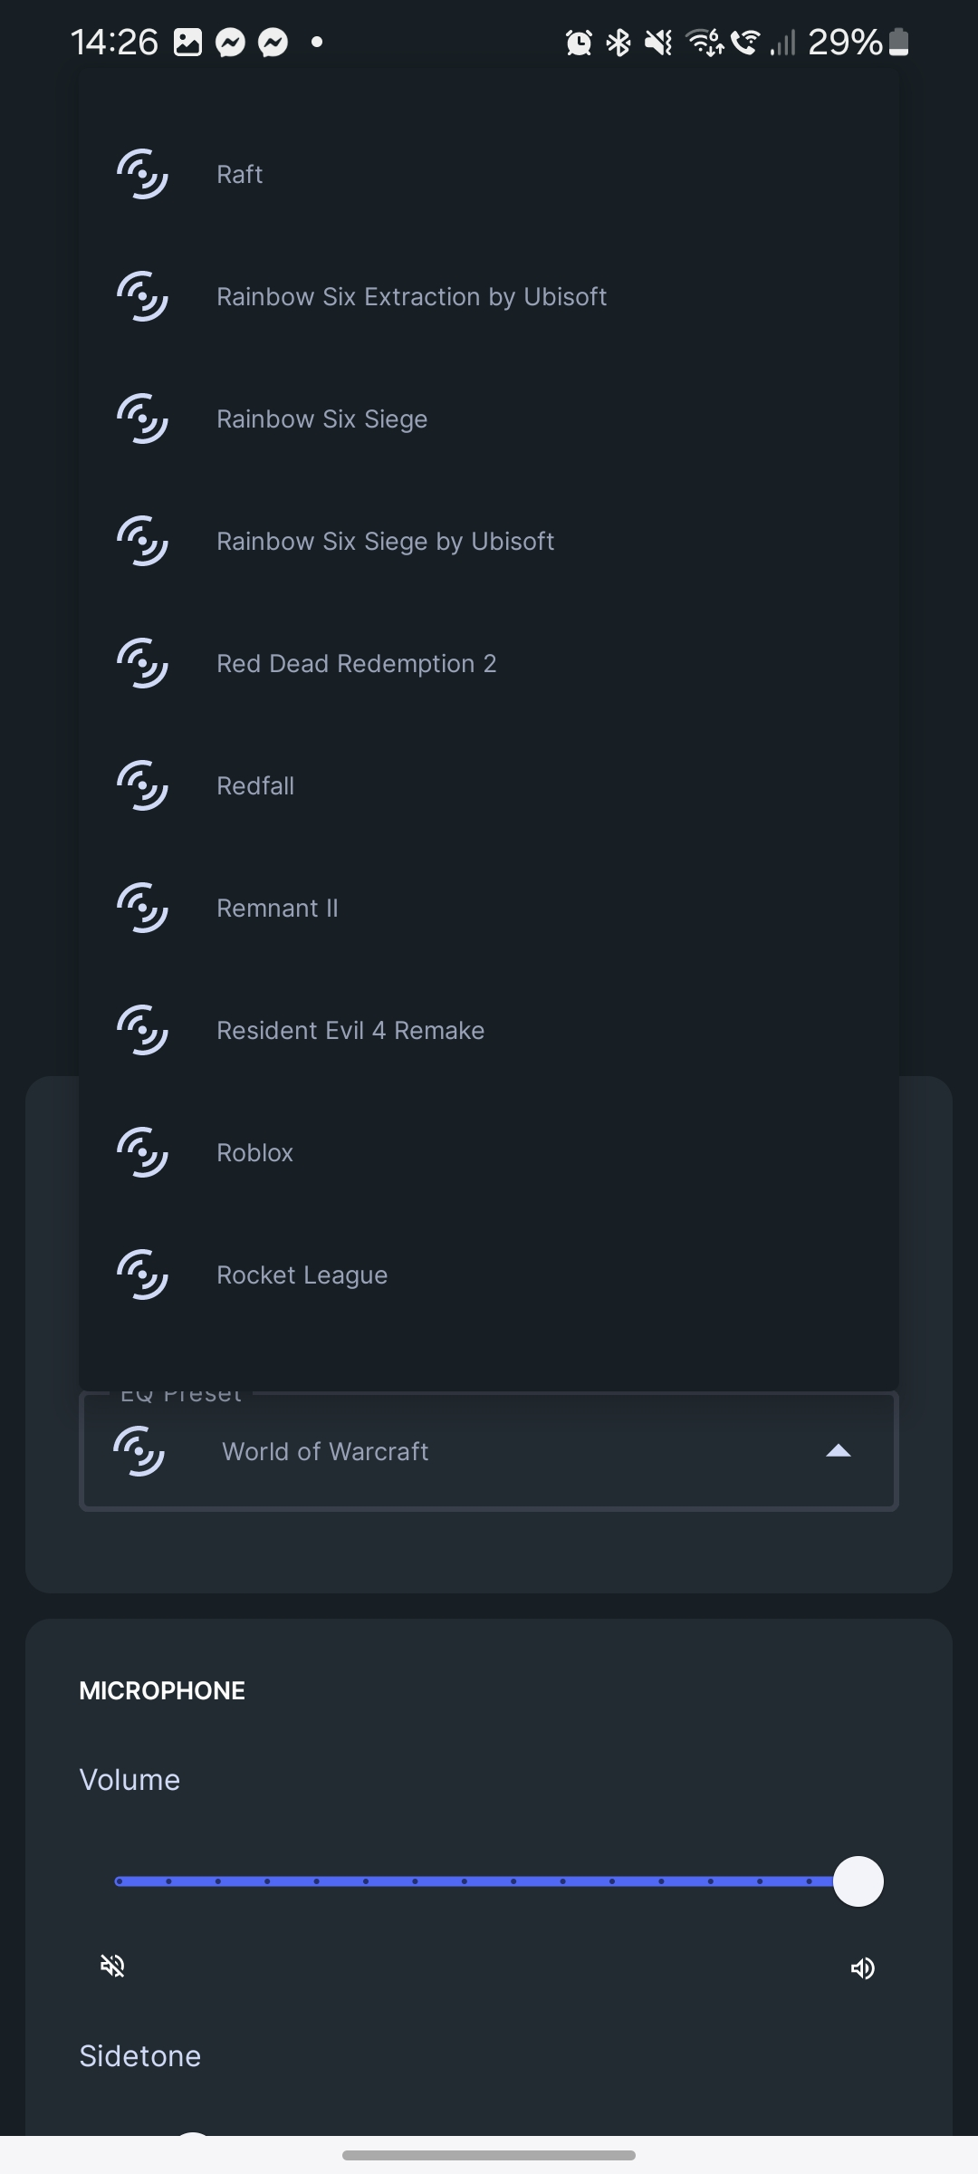Select Rainbow Six Extraction by Ubisoft
The height and width of the screenshot is (2174, 978).
(411, 297)
